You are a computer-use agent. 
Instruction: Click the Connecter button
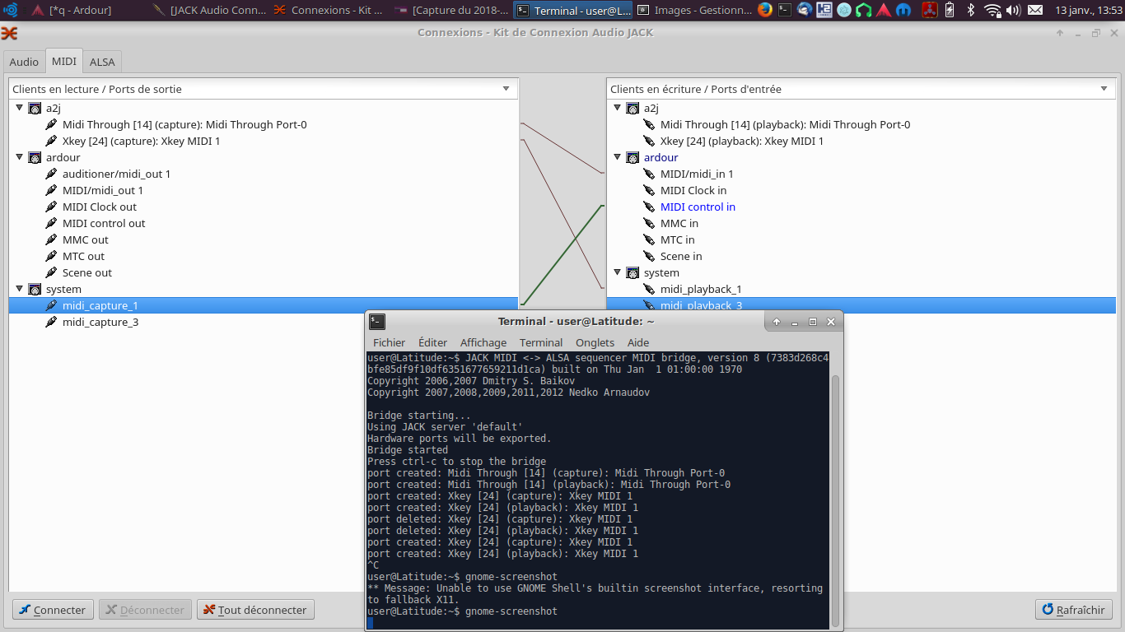point(53,610)
